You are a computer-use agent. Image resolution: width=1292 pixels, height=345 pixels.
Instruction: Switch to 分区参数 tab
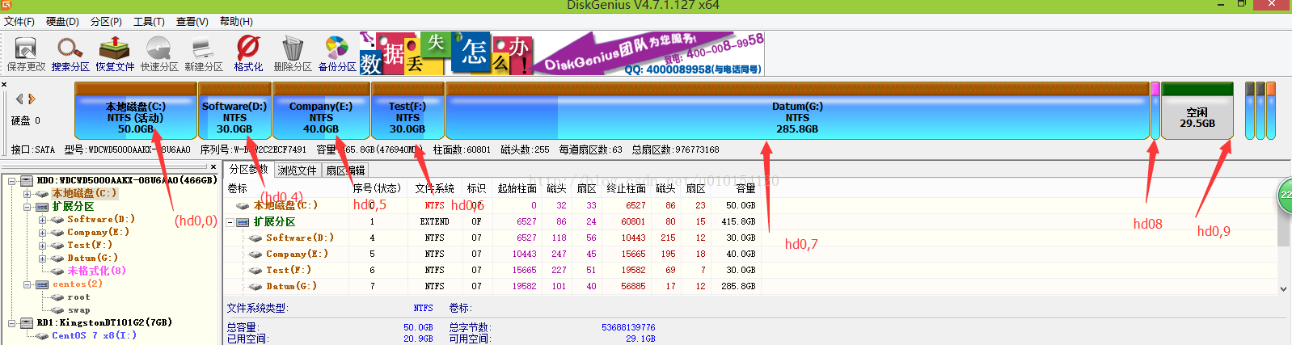point(248,170)
